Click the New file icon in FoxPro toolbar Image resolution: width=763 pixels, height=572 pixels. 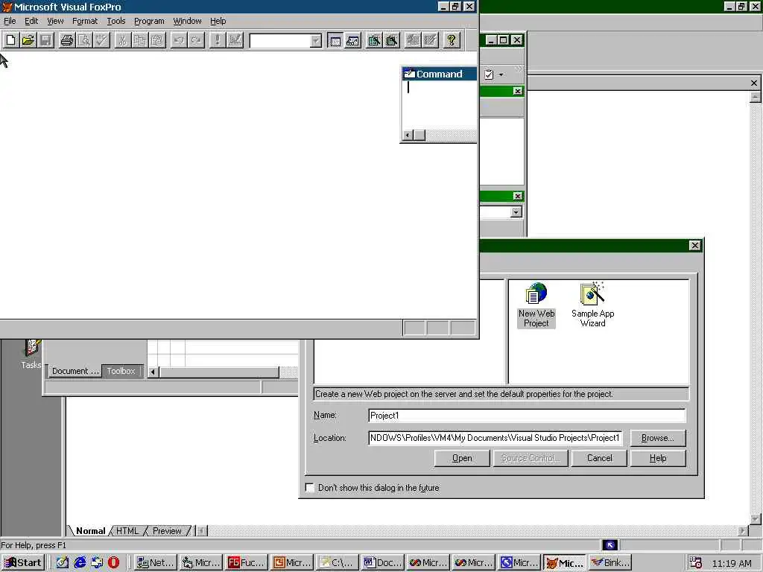[10, 40]
